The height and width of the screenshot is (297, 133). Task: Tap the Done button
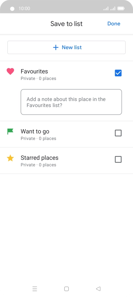pos(114,24)
